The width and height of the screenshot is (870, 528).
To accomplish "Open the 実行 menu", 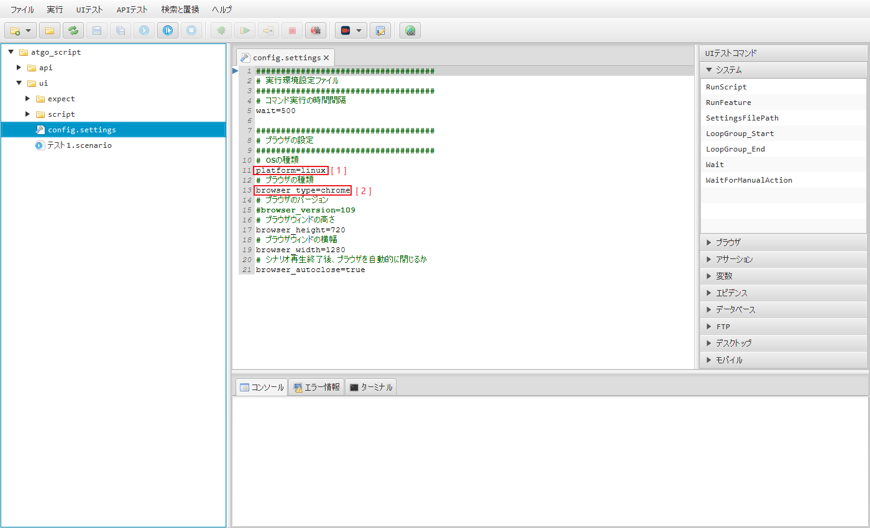I will click(55, 10).
